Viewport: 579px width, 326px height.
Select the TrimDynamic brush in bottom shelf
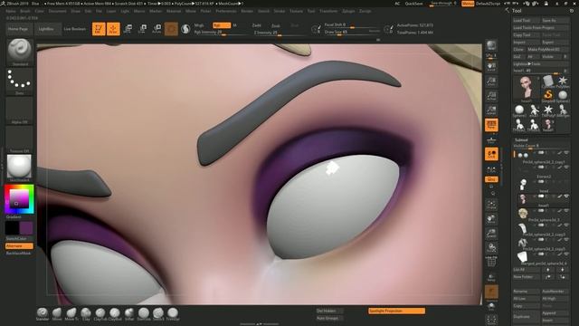coord(173,314)
